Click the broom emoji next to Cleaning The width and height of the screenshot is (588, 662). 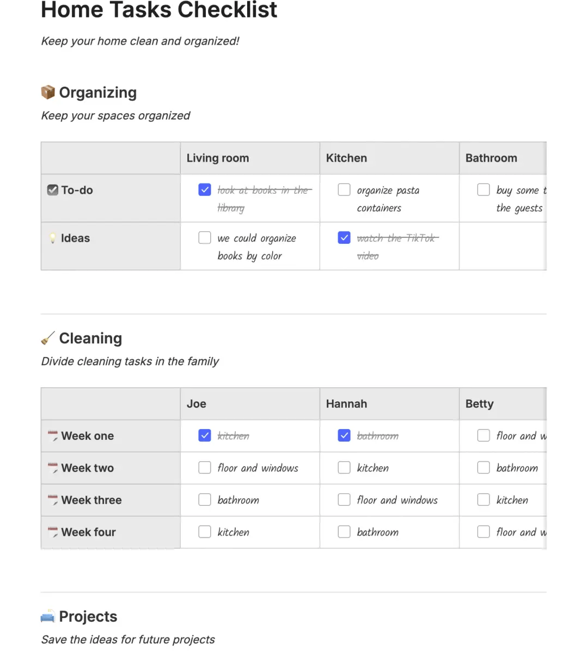click(x=47, y=338)
